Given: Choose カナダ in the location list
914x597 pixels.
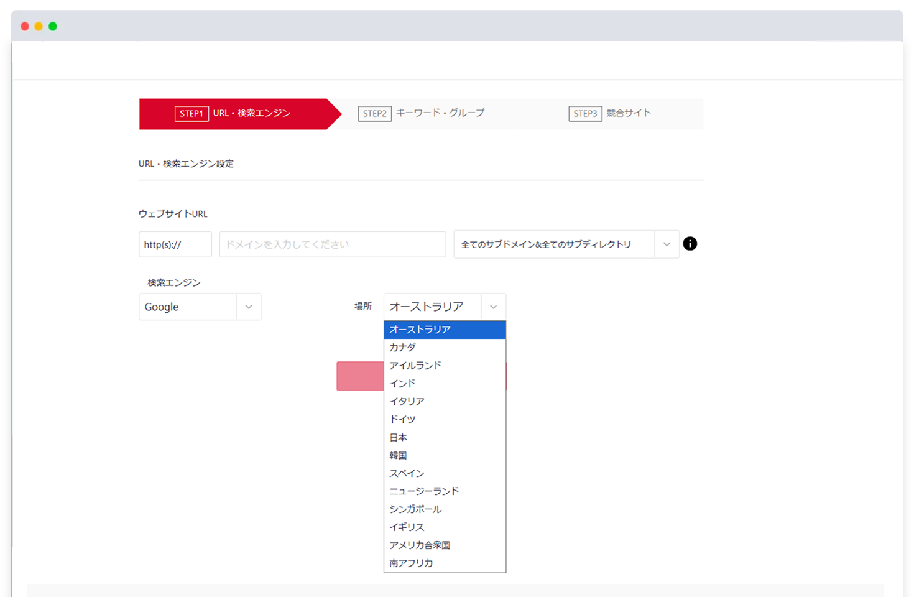Looking at the screenshot, I should click(445, 348).
